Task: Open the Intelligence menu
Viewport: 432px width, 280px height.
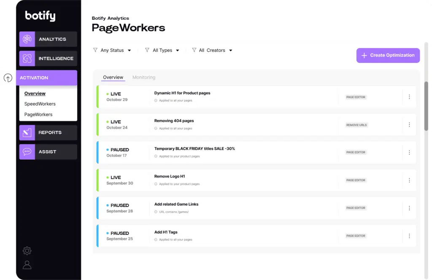Action: pyautogui.click(x=48, y=58)
